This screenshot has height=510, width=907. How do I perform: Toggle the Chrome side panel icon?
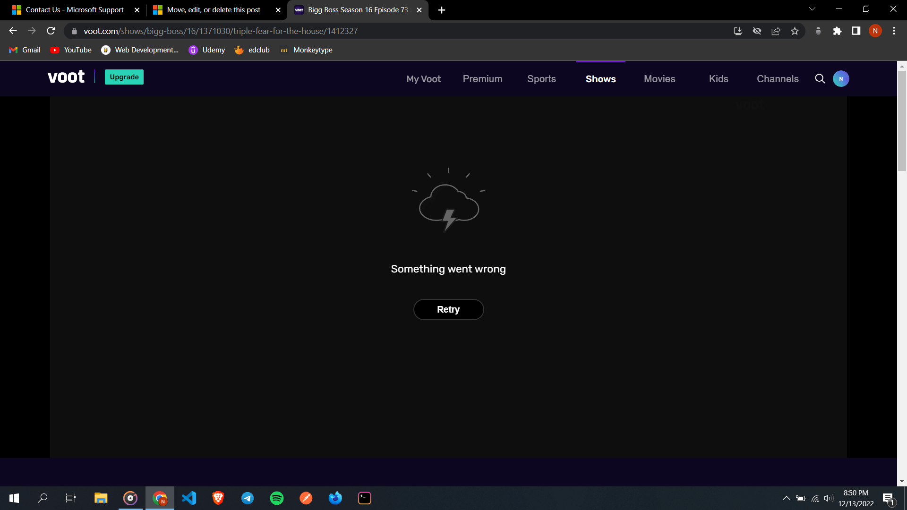856,31
